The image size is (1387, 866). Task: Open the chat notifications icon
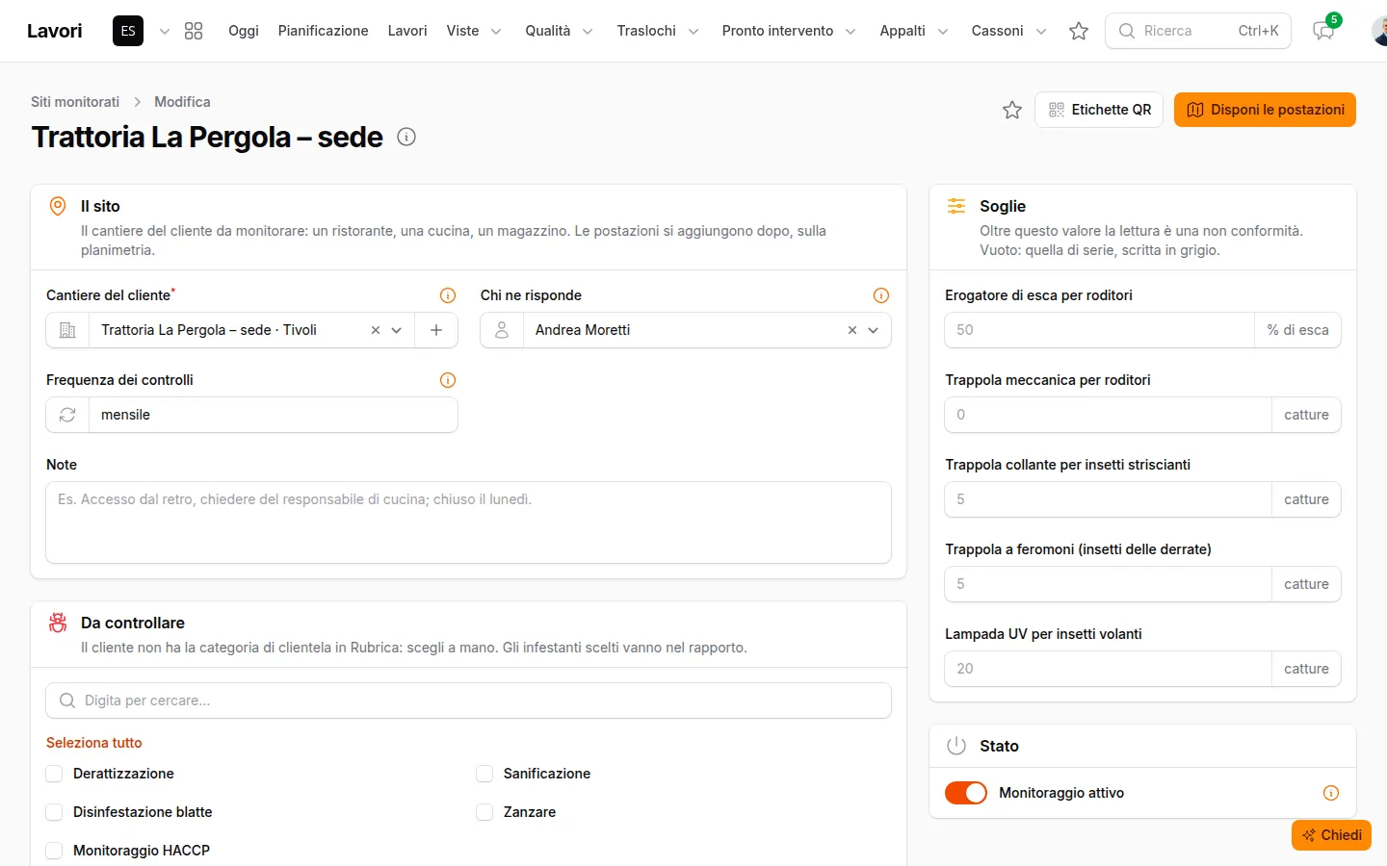[1323, 31]
